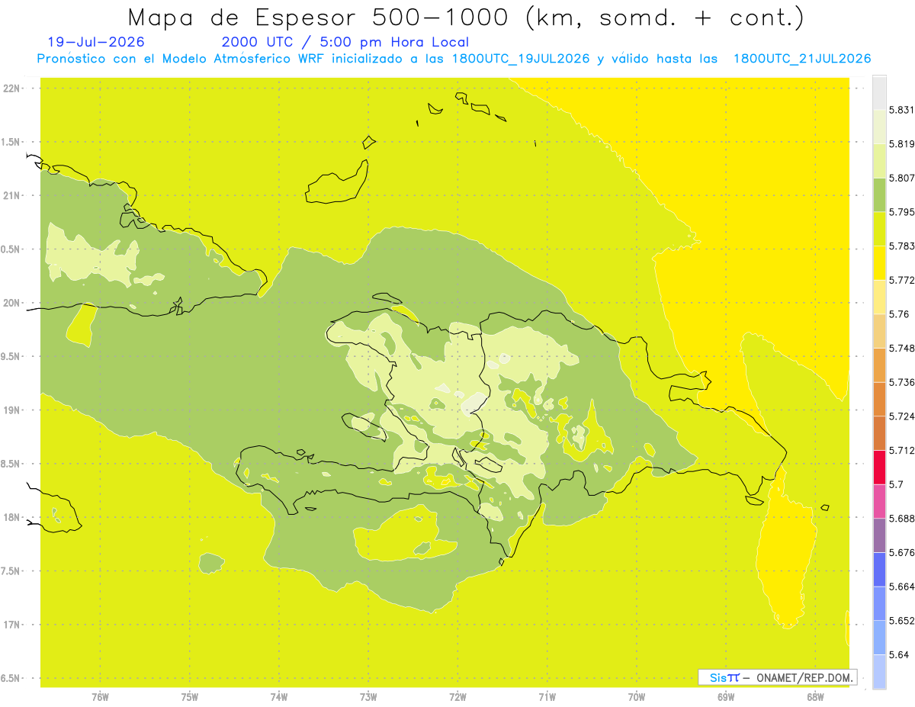This screenshot has width=915, height=707.
Task: Click the latitude label '6.5N'
Action: pyautogui.click(x=11, y=678)
